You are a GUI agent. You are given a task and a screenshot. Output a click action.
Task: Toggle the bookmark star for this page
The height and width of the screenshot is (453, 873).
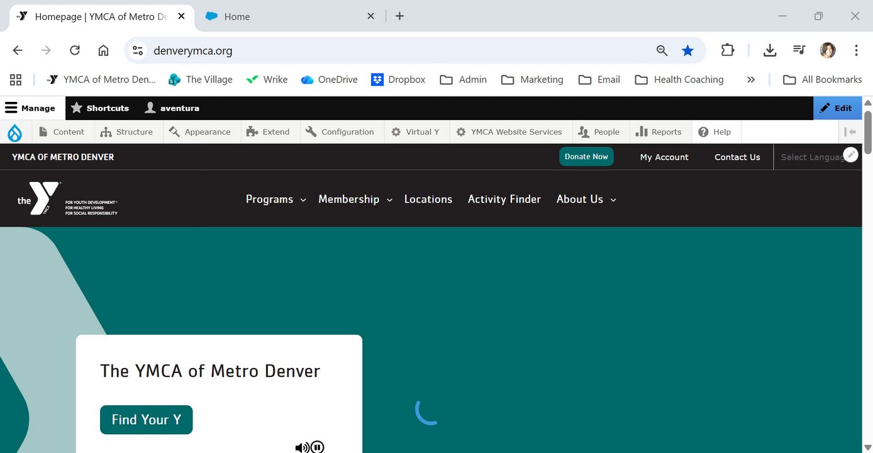[x=688, y=50]
